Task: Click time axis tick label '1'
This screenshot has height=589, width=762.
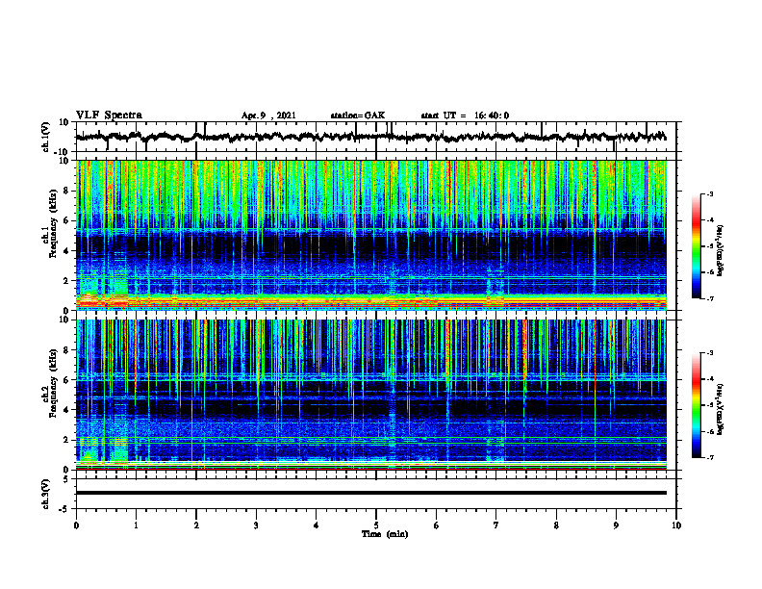Action: 136,525
